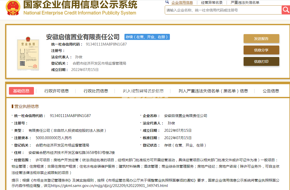
Task: Click the company type 有限责任公司 value
Action: (68, 130)
